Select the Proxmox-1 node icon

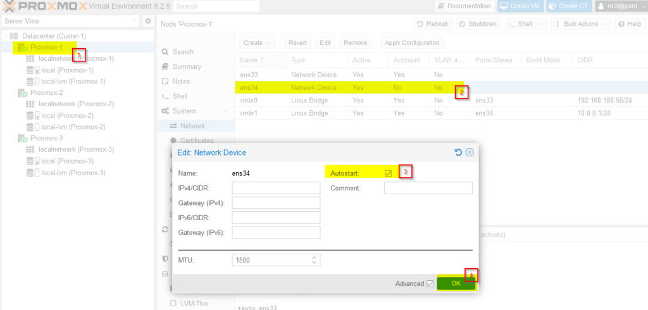pos(22,47)
